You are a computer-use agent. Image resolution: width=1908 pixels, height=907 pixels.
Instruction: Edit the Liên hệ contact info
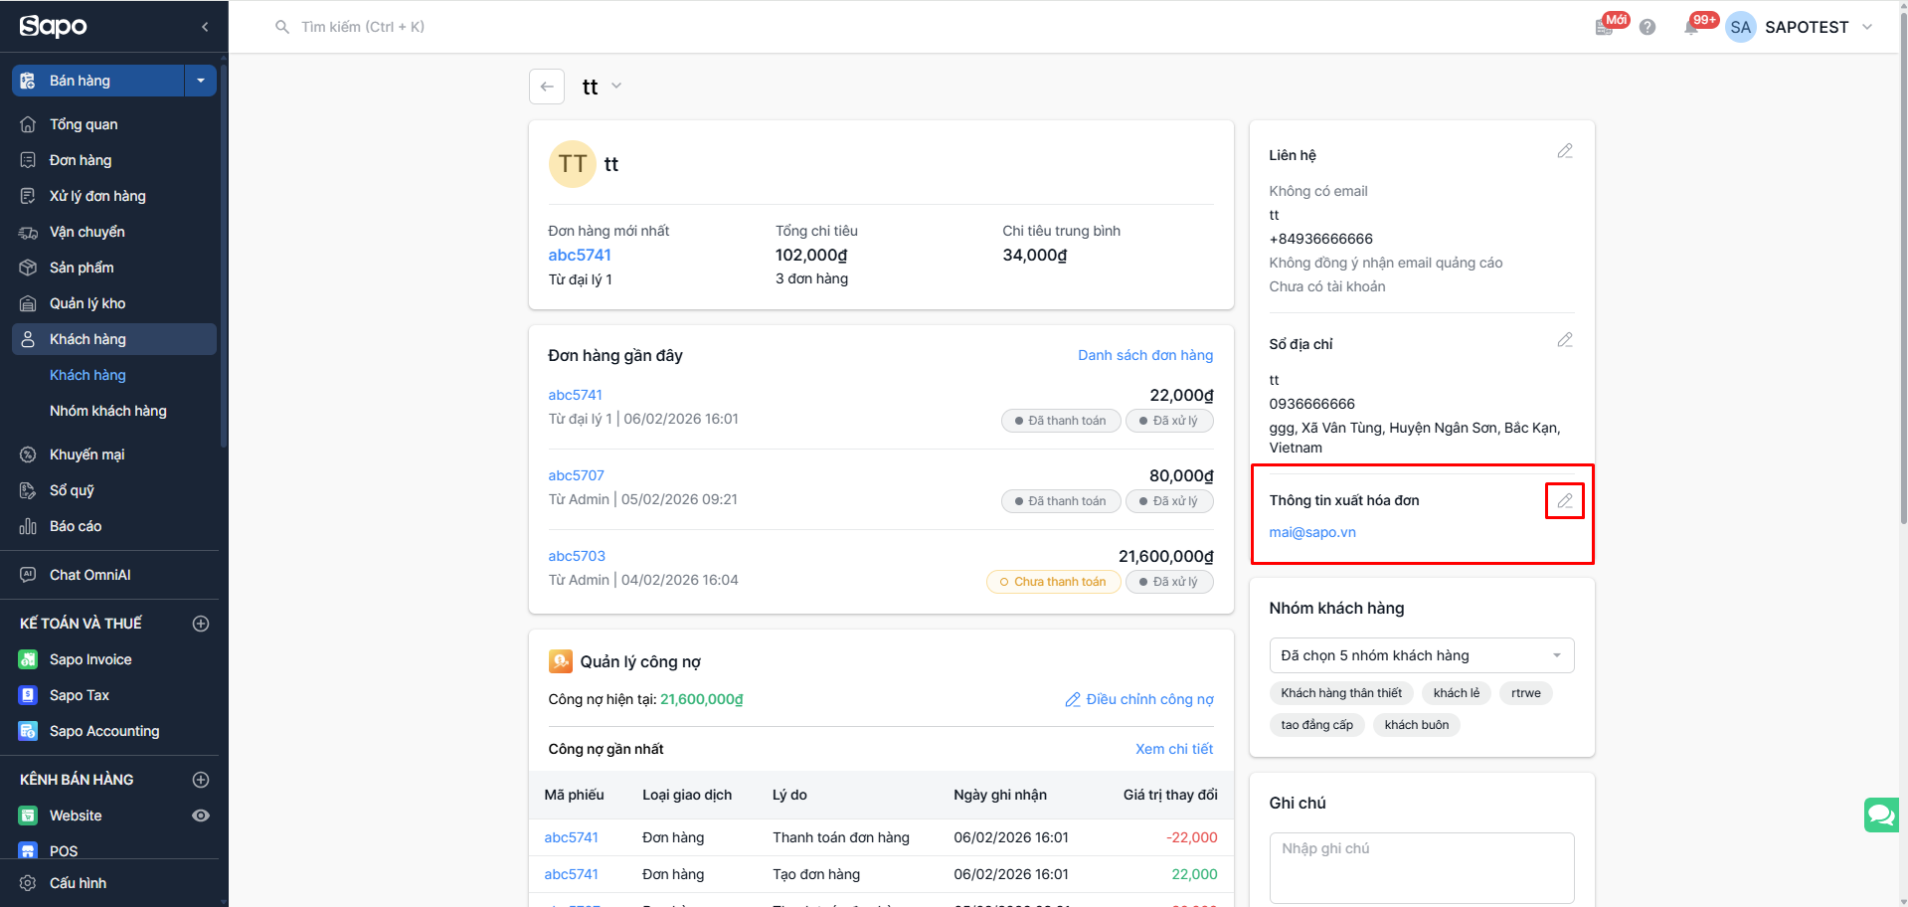(1564, 151)
